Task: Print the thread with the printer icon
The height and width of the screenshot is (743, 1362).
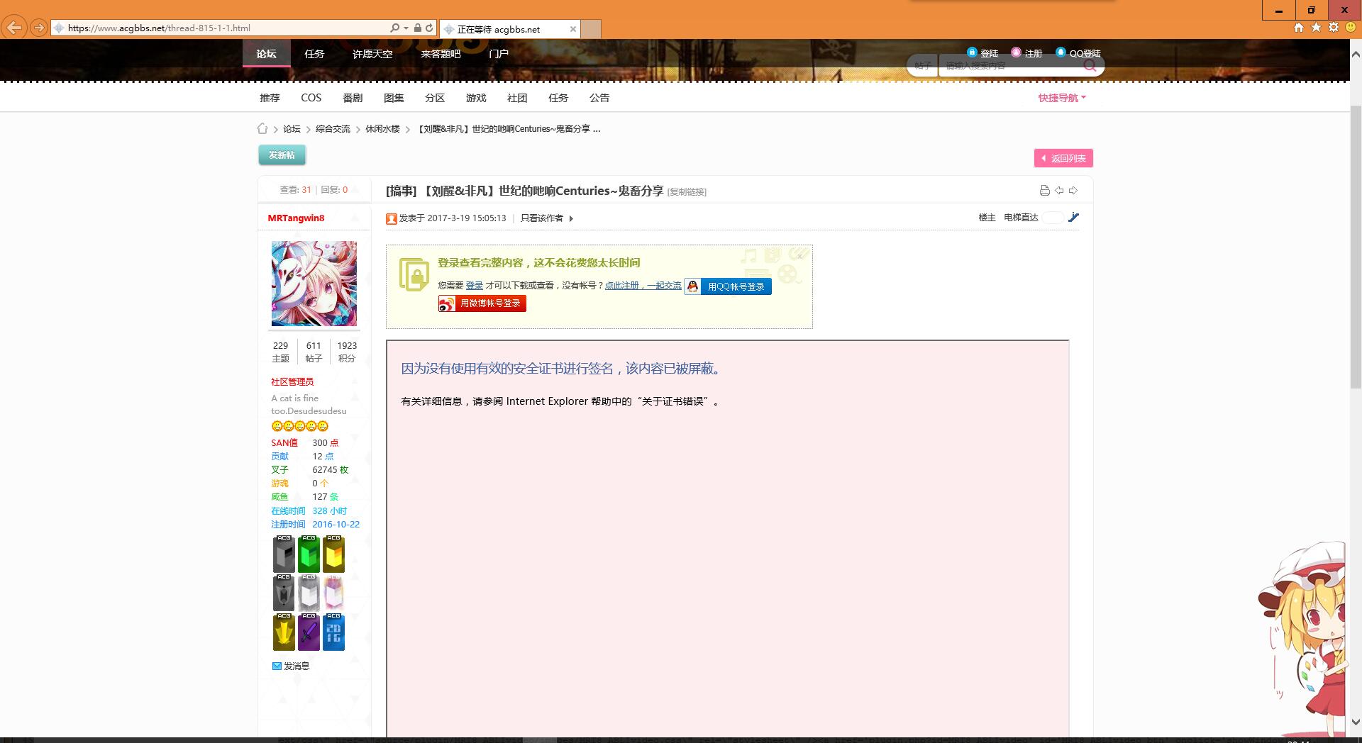Action: click(1044, 190)
